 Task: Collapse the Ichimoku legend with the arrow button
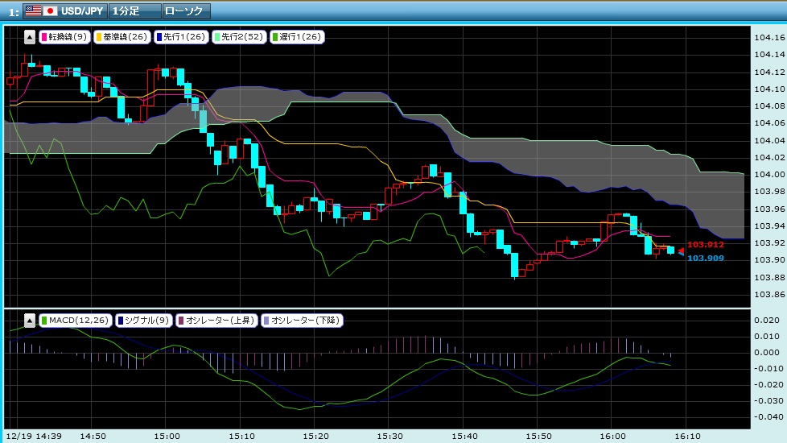[x=30, y=37]
